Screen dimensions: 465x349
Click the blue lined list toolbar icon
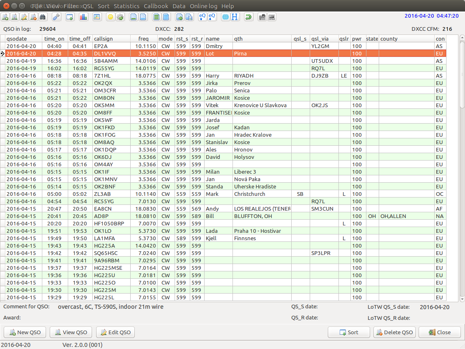point(166,17)
